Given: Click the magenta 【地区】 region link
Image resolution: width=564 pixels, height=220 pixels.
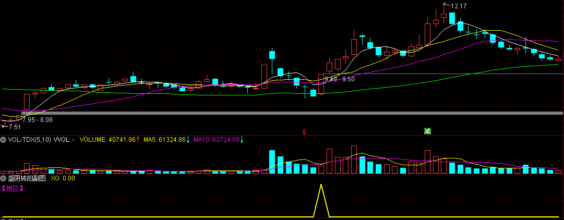Looking at the screenshot, I should pyautogui.click(x=13, y=188).
